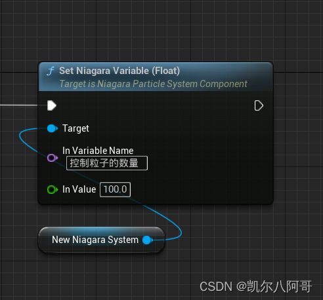Click the Target pin label

(75, 128)
